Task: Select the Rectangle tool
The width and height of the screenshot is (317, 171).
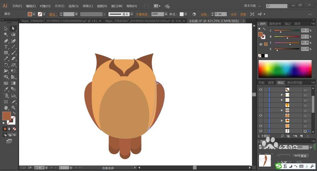Action: click(6, 53)
